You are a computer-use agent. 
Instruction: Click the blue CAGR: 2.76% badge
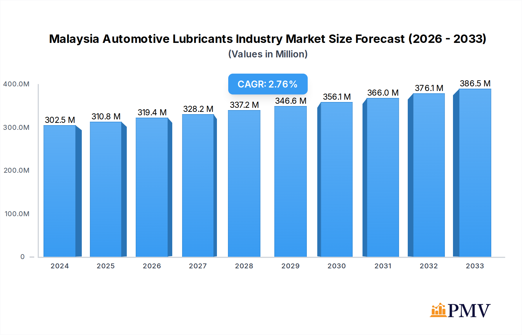(x=267, y=84)
